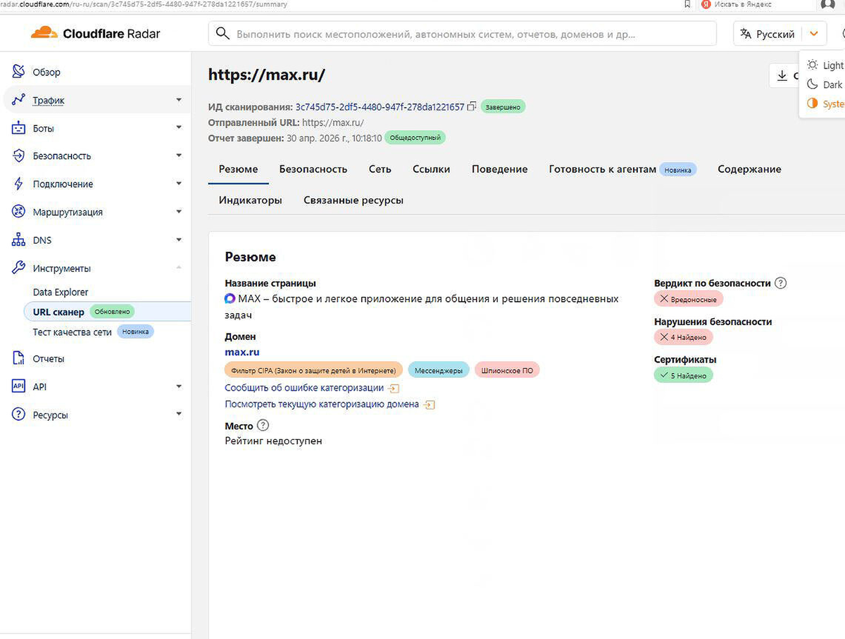845x639 pixels.
Task: Click the Фильтр CIPA category tag
Action: click(x=313, y=370)
